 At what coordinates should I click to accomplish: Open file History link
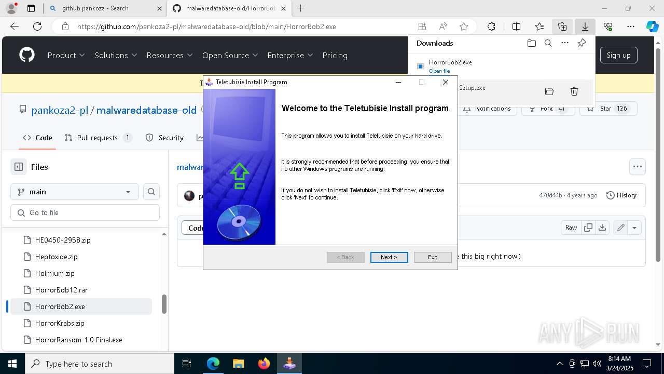pos(621,195)
